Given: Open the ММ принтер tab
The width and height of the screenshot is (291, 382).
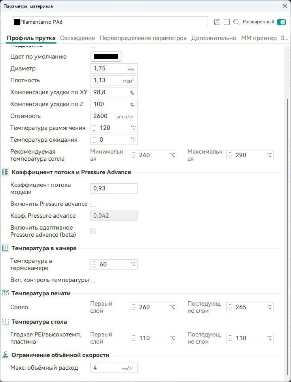Looking at the screenshot, I should tap(259, 38).
